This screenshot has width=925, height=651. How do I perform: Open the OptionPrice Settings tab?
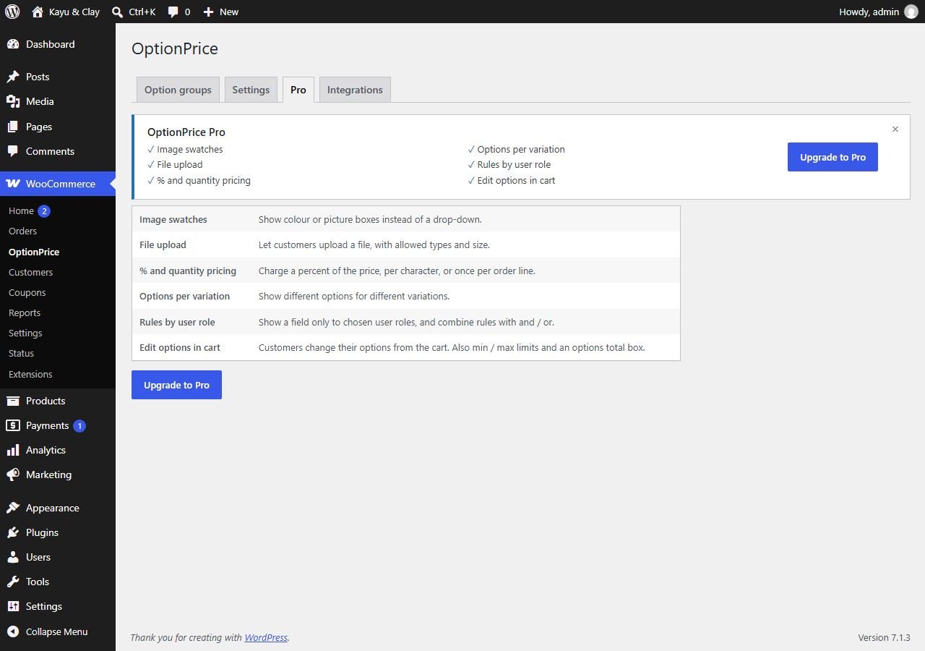251,90
